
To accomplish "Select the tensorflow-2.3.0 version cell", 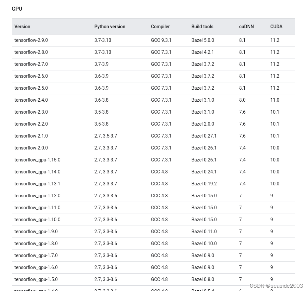I will pos(31,112).
